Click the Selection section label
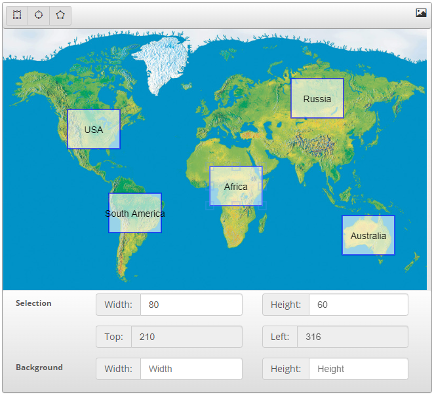 coord(33,303)
